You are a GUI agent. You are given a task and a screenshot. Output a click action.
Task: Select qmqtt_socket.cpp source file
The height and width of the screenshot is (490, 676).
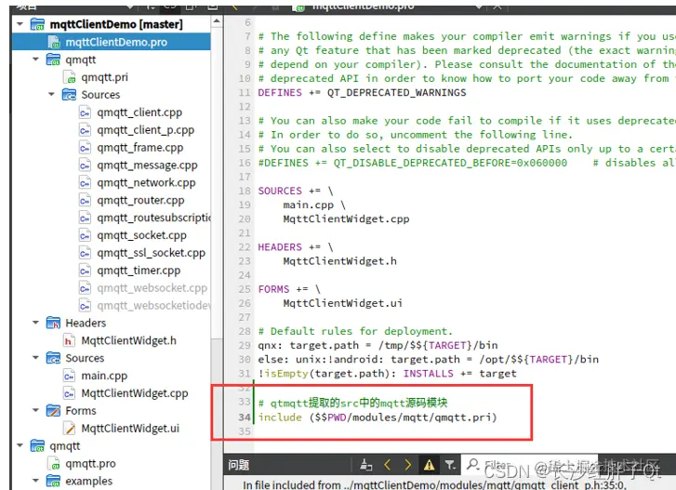click(141, 236)
